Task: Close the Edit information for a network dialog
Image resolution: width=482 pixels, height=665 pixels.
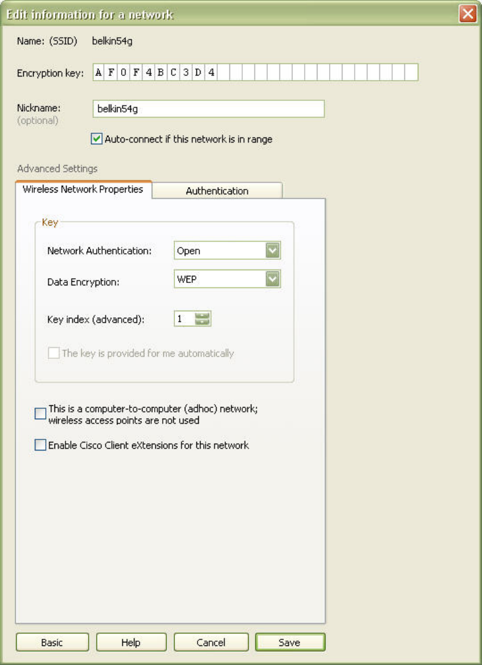Action: pyautogui.click(x=468, y=14)
